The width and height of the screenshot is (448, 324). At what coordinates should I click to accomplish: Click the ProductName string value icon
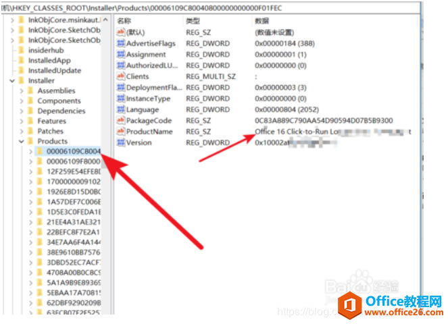tap(121, 132)
